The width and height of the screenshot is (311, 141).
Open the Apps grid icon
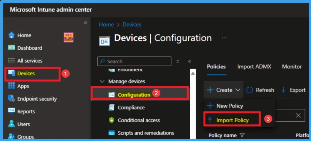[12, 86]
